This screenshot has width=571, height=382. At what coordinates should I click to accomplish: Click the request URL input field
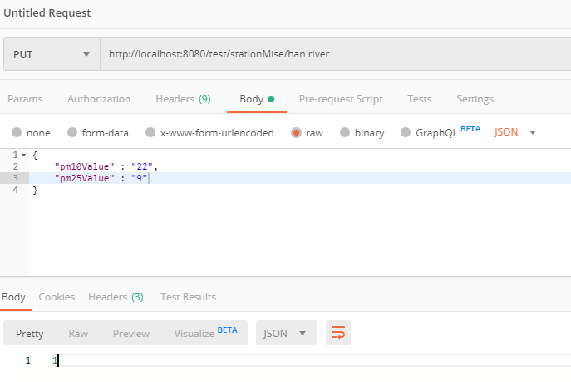point(336,54)
